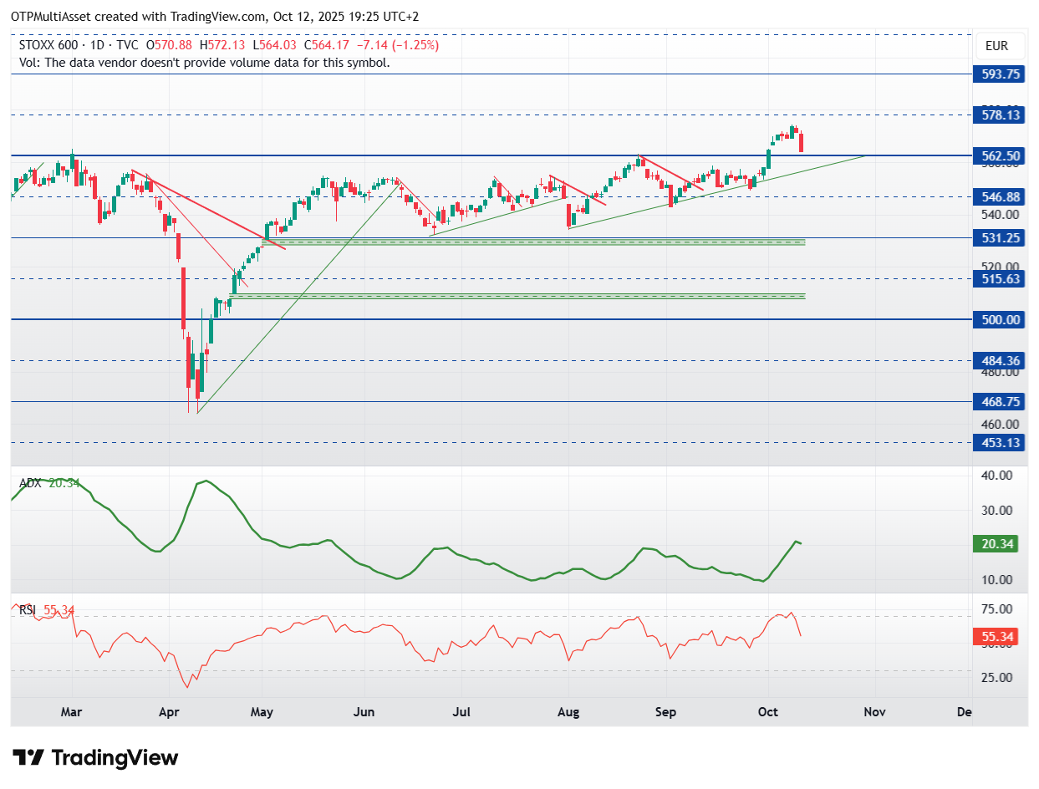Click the EUR currency label

tap(996, 46)
